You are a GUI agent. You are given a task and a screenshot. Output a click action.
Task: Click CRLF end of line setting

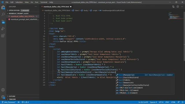pyautogui.click(x=167, y=102)
